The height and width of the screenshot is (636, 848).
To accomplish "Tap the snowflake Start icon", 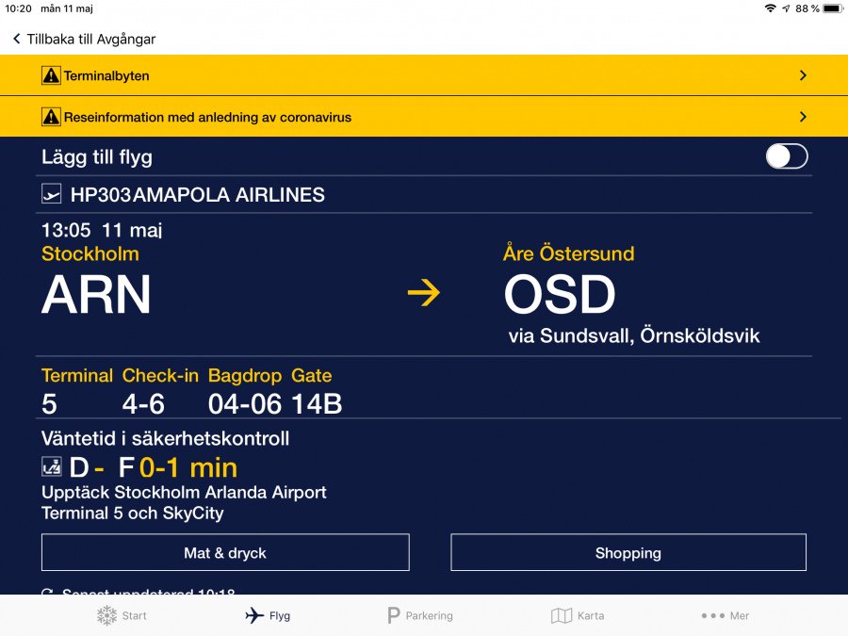I will [x=107, y=615].
